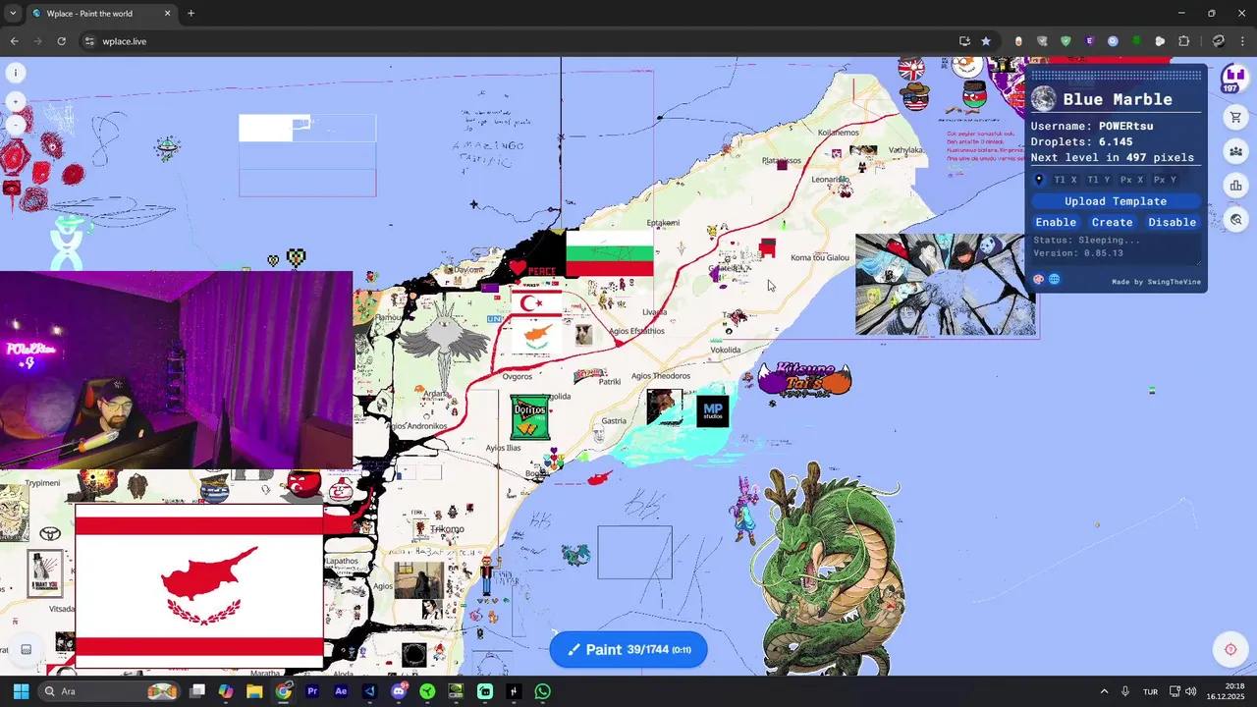Viewport: 1257px width, 707px height.
Task: Go back to the previous page
Action: [x=14, y=41]
